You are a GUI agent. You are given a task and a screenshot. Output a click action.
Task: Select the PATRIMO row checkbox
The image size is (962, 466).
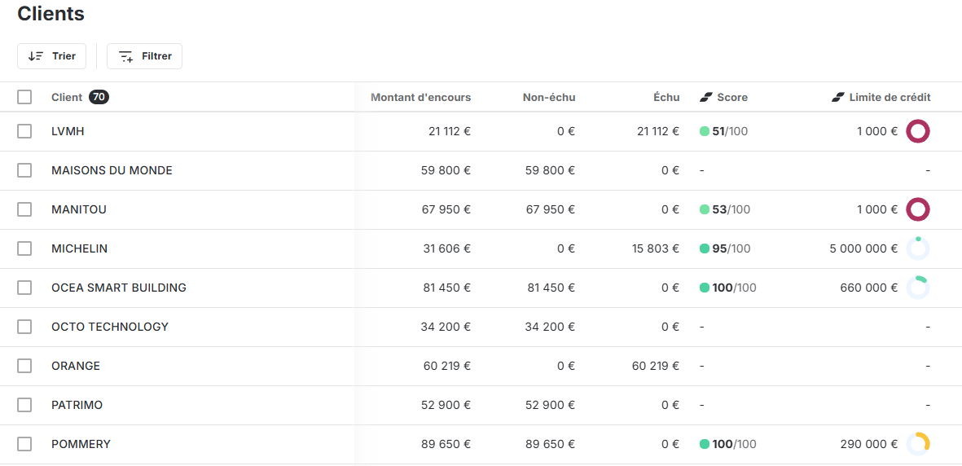click(x=24, y=405)
